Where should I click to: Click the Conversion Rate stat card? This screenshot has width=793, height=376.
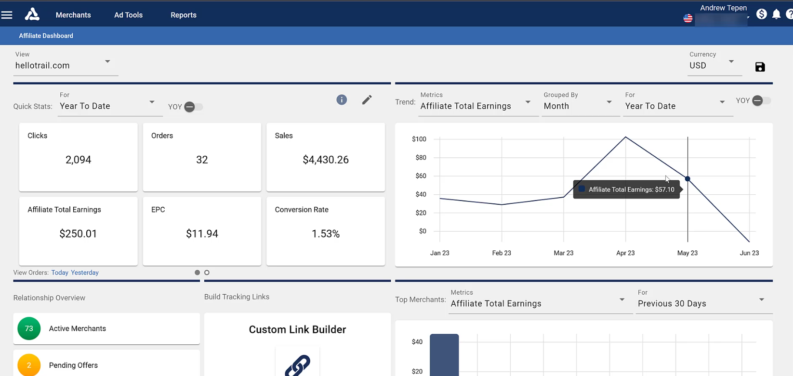coord(326,231)
